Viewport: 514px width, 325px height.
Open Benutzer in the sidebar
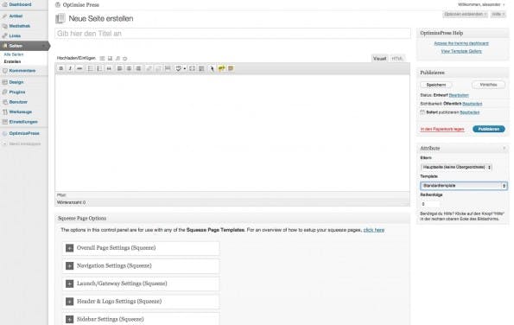click(x=18, y=102)
